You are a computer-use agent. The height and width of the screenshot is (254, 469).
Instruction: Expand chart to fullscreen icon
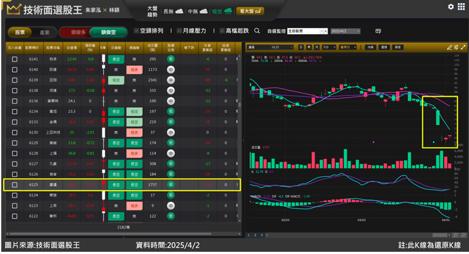[x=463, y=47]
